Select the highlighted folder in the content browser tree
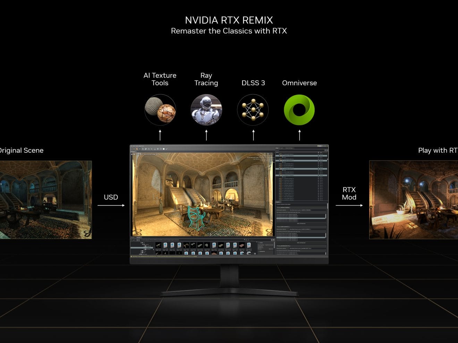Viewport: 458px width, 343px height. 142,248
